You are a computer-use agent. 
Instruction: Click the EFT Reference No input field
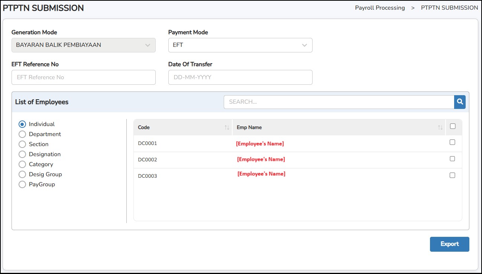coord(83,77)
